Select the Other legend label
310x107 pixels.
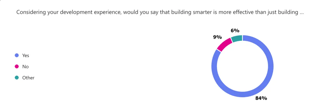(28, 78)
